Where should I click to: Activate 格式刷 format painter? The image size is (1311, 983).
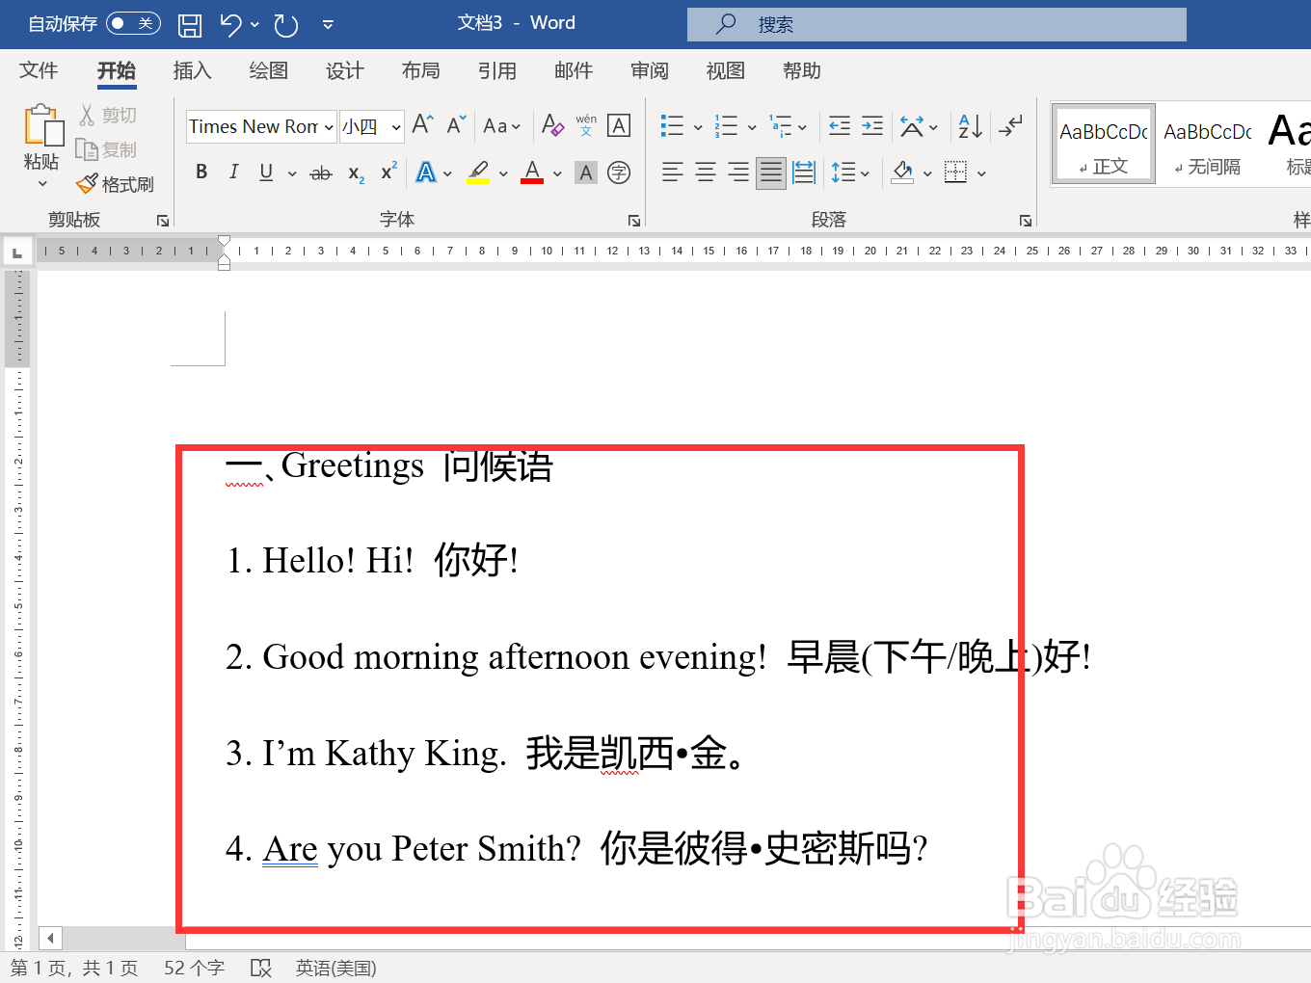click(115, 183)
